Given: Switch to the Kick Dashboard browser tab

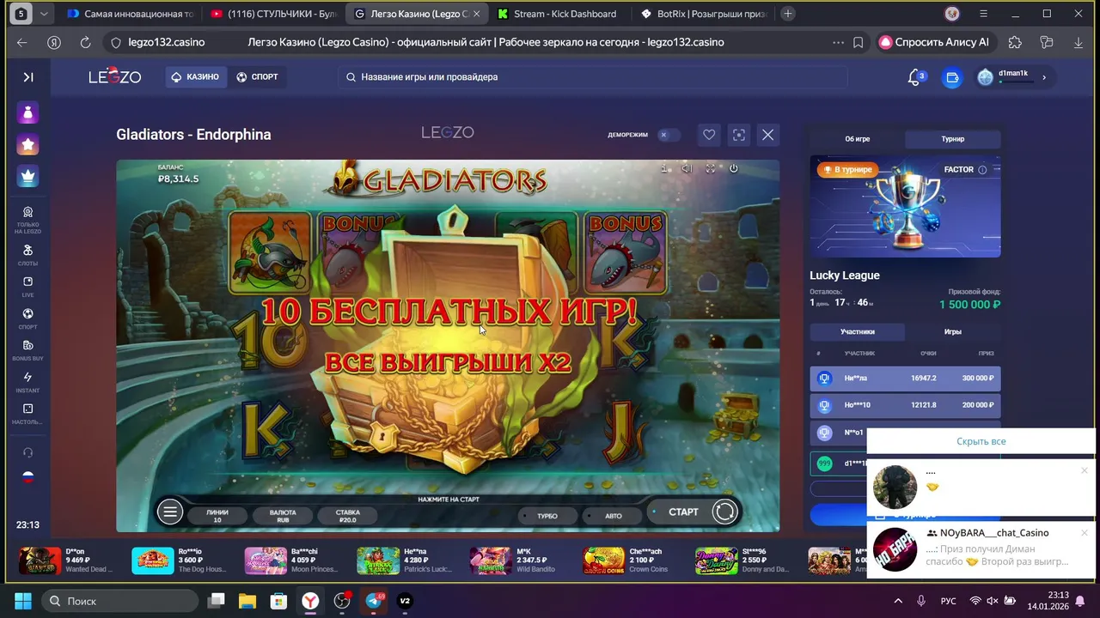Looking at the screenshot, I should 557,14.
